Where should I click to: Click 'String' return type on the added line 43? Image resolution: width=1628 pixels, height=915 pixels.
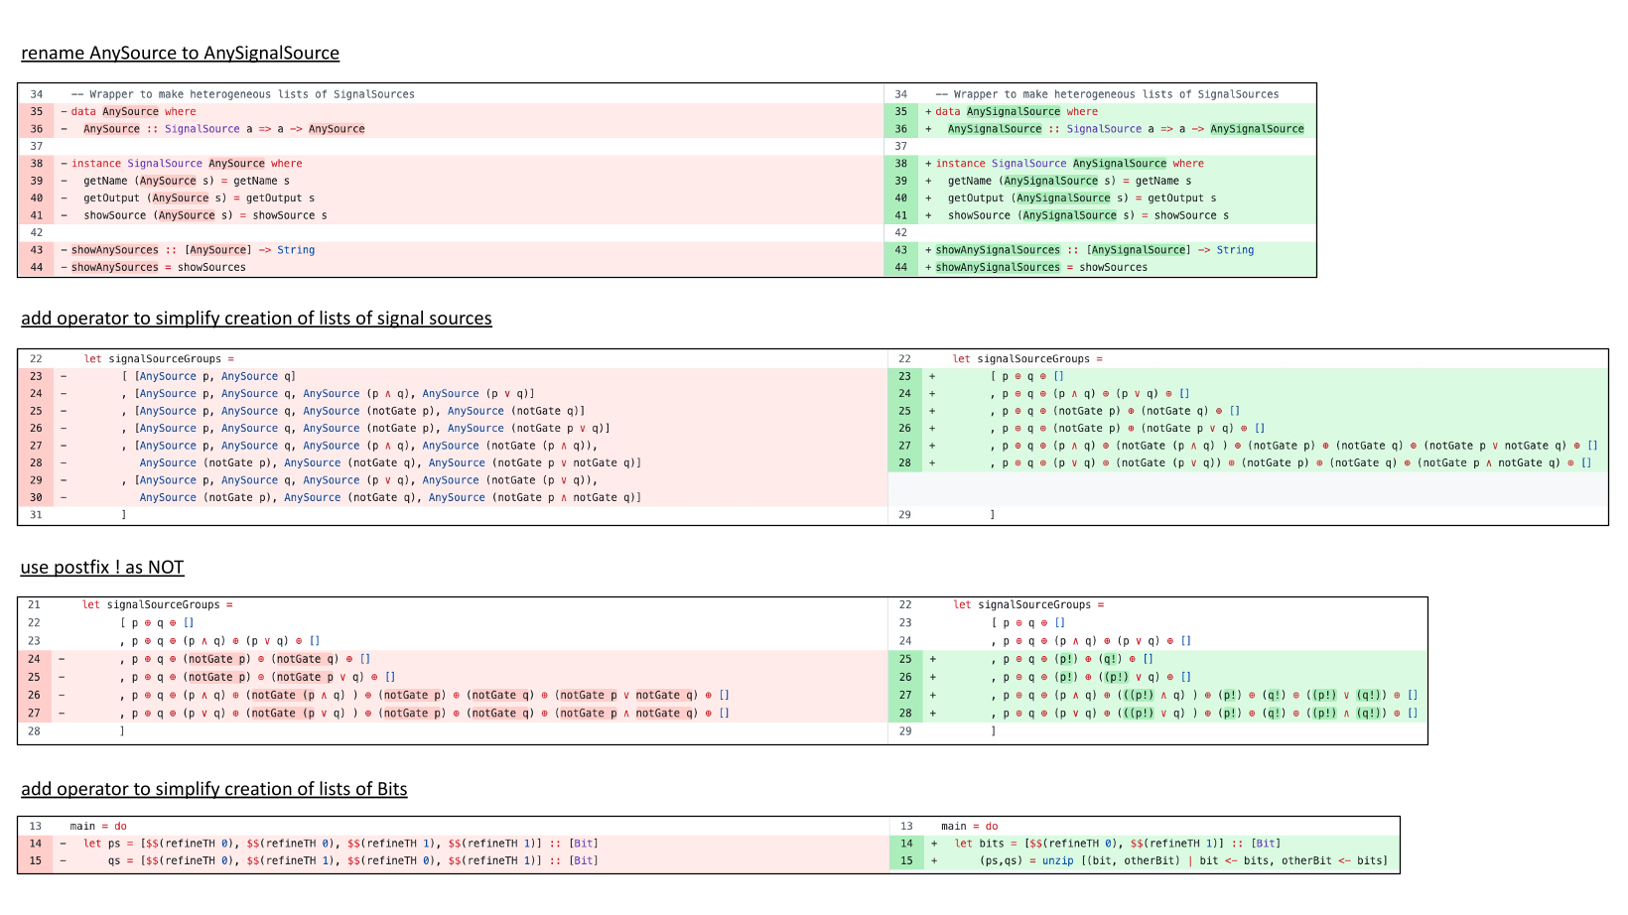coord(1235,250)
